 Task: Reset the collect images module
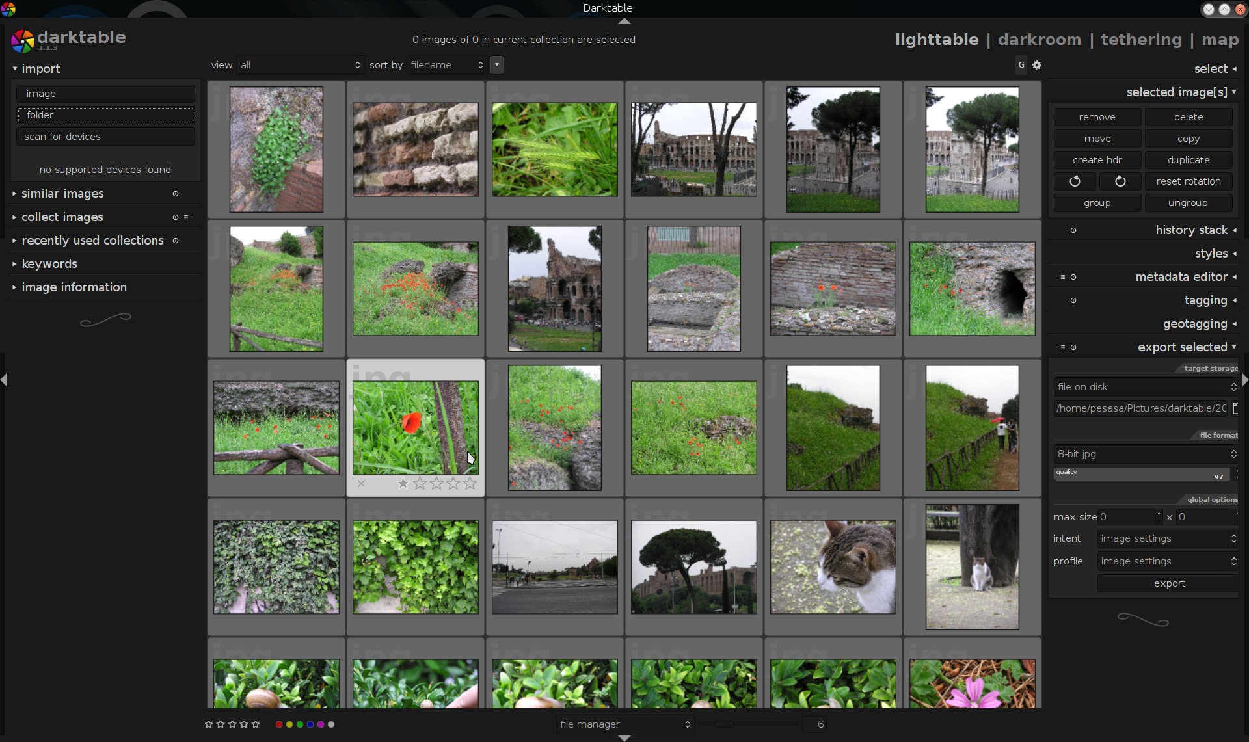click(176, 217)
